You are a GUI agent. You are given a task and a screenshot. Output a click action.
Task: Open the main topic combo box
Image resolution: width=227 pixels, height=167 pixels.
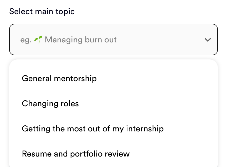pos(113,40)
